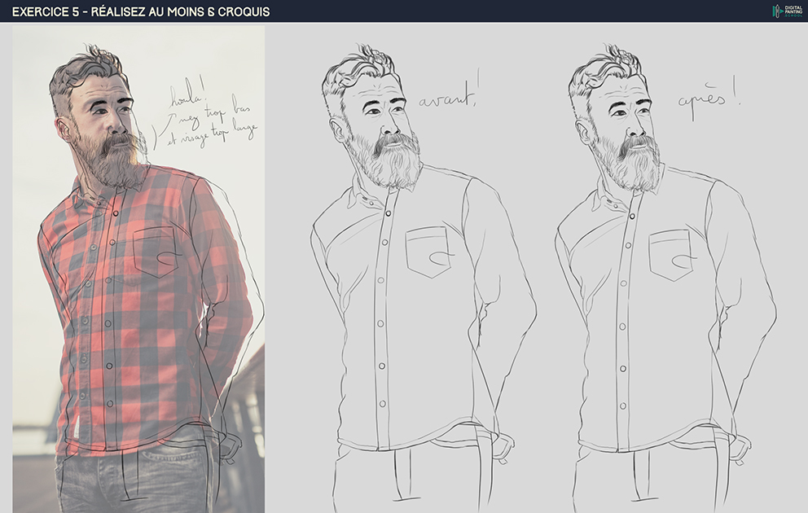Click the handwritten 'avant!' label
Screen dimensions: 808x513
(x=448, y=99)
